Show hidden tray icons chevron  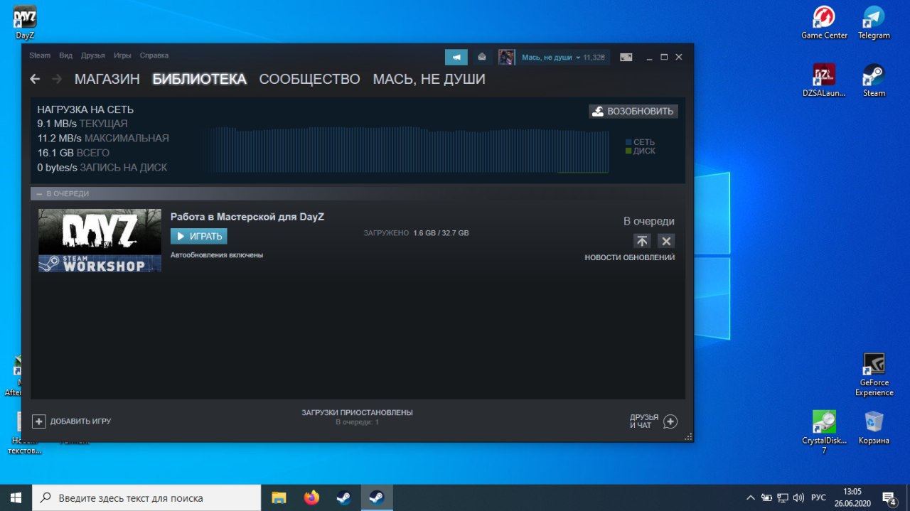coord(750,497)
